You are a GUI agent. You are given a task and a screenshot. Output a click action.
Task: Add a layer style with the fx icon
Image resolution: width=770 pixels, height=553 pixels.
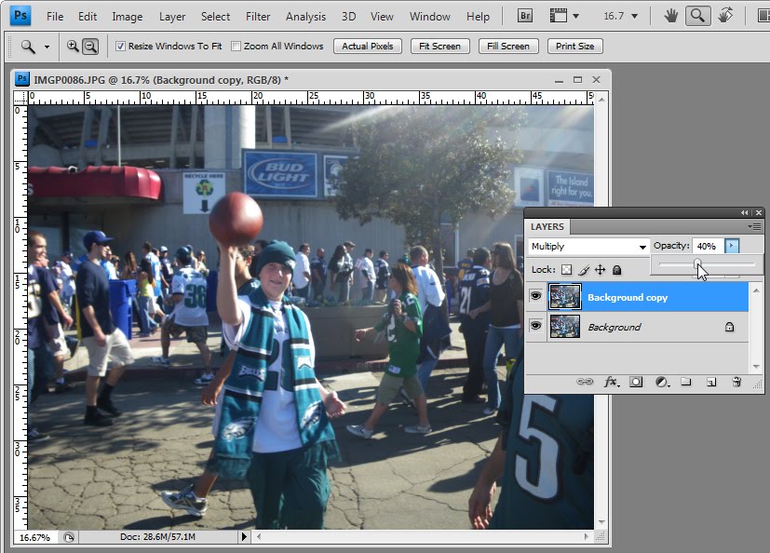click(612, 382)
